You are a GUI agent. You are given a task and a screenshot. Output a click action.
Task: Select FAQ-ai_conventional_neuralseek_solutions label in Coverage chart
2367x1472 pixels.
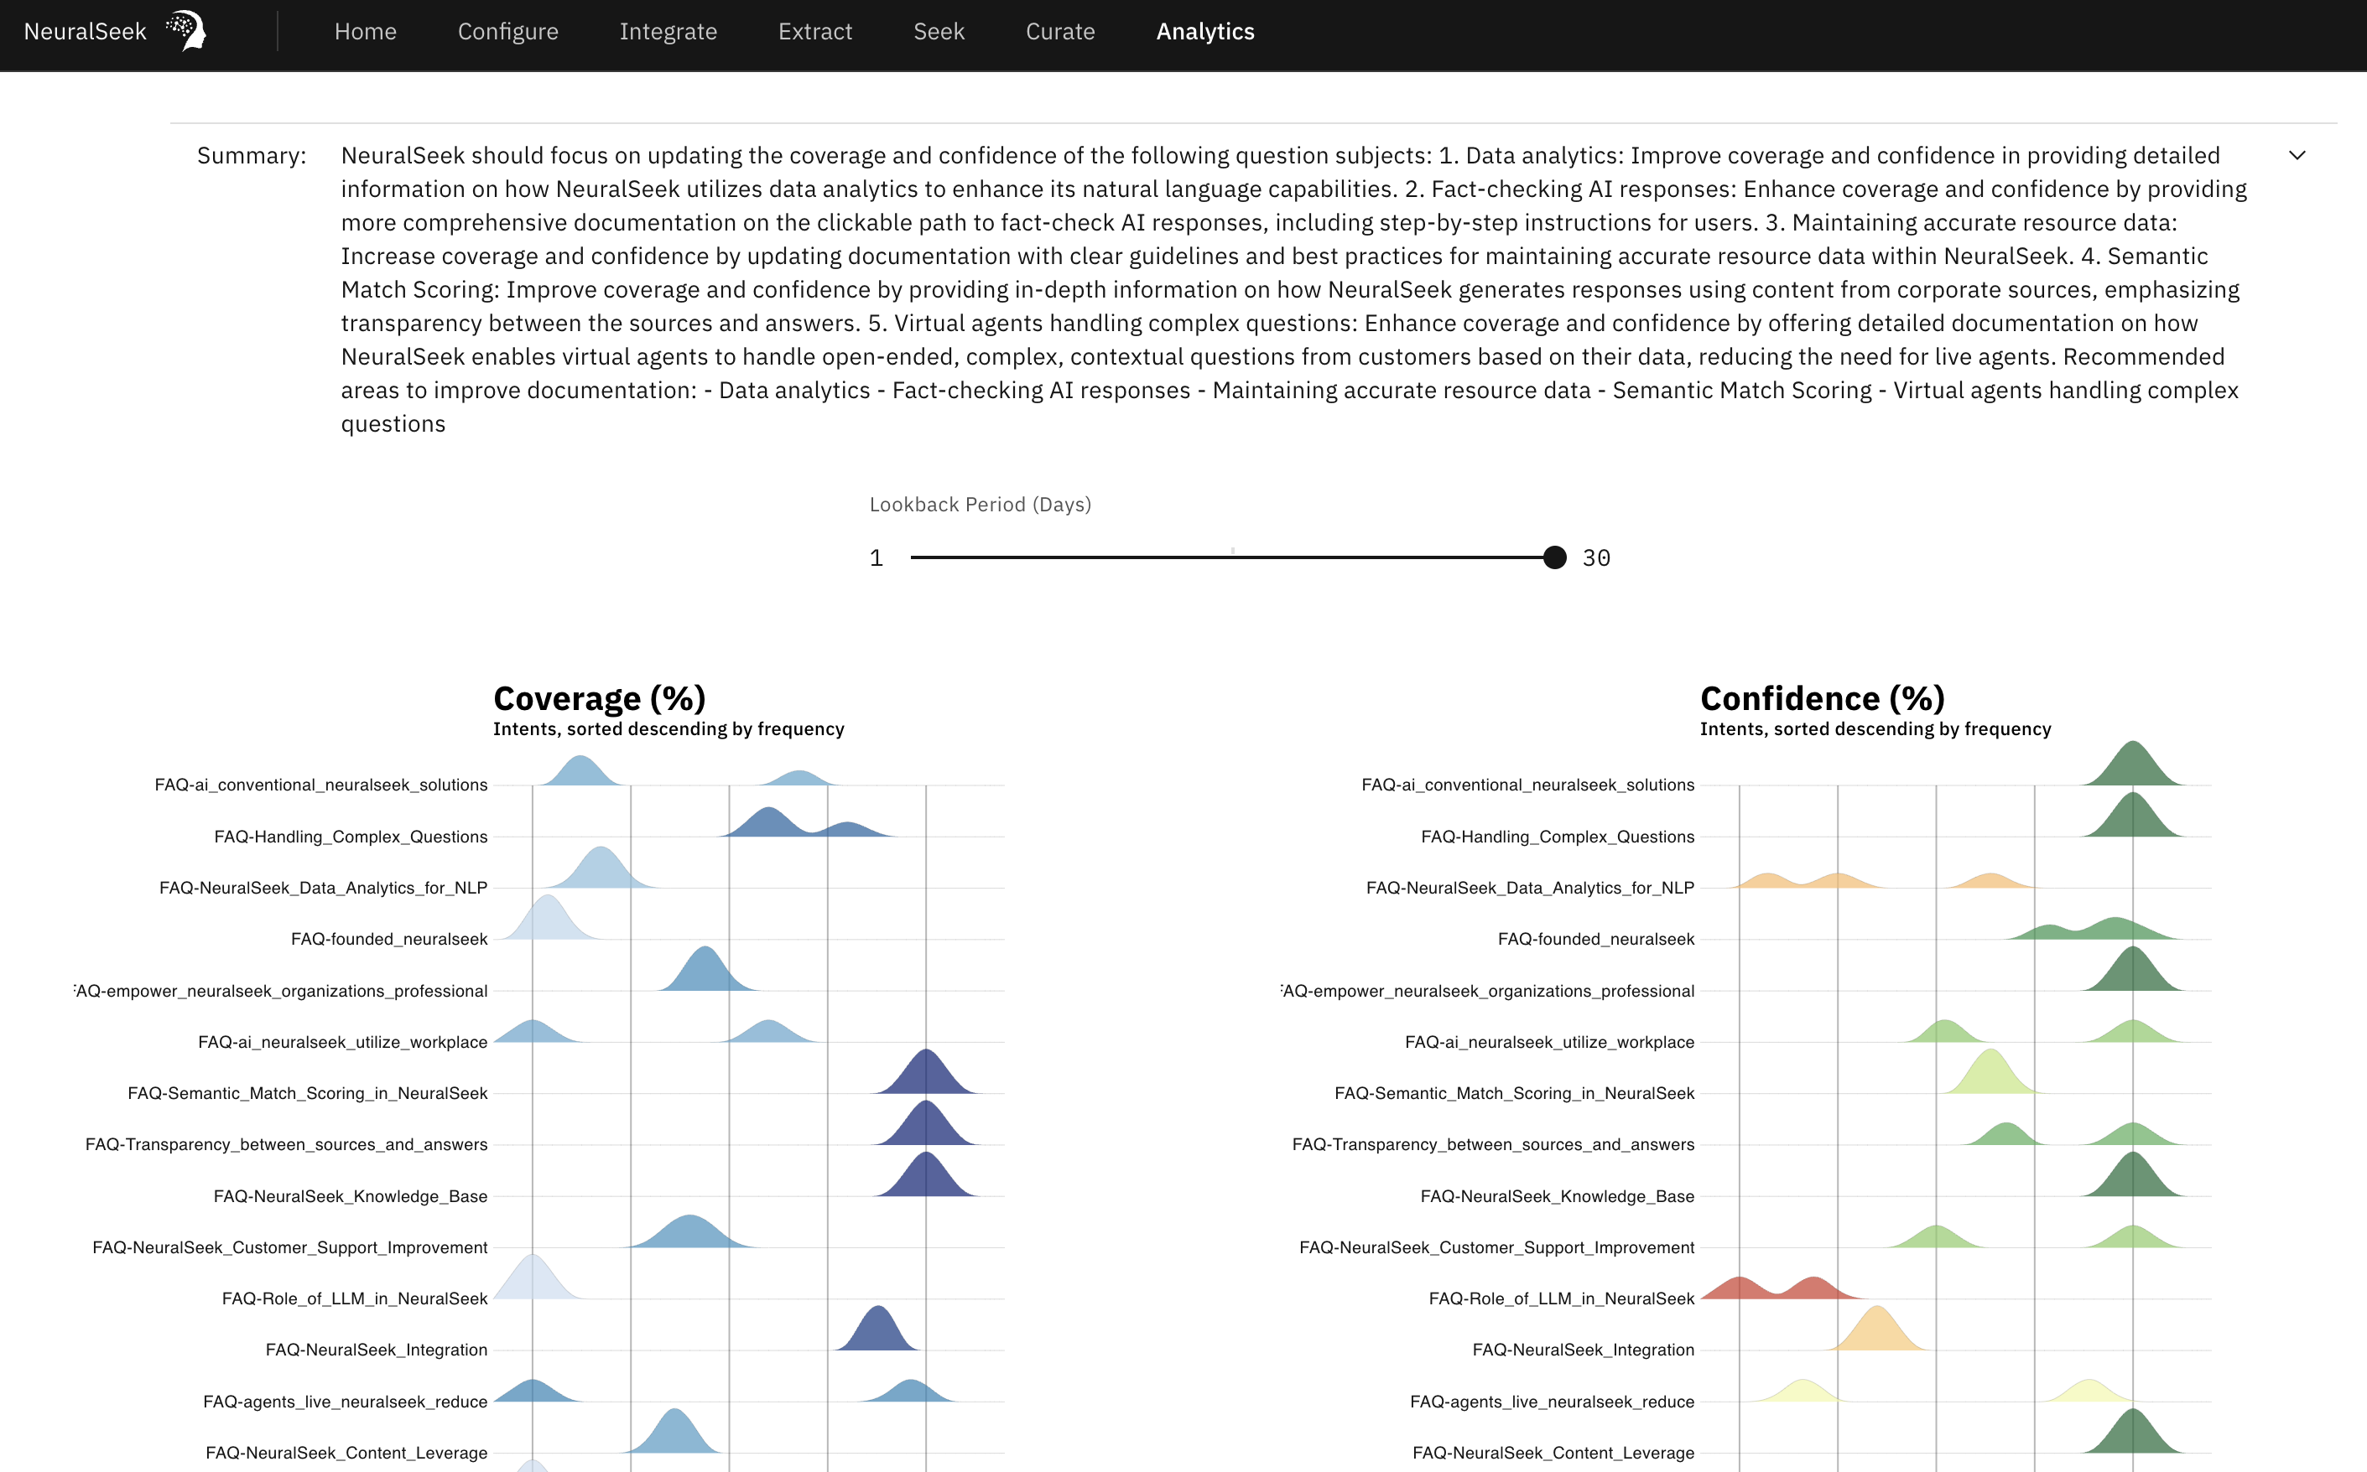(x=320, y=785)
